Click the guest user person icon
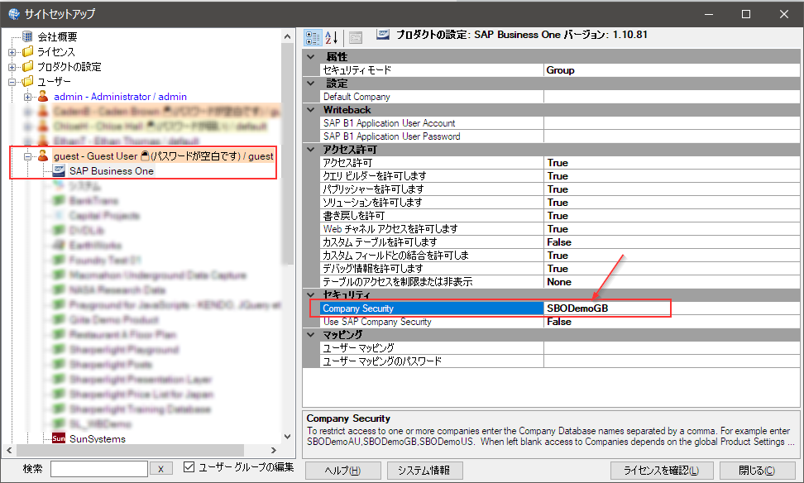 44,155
